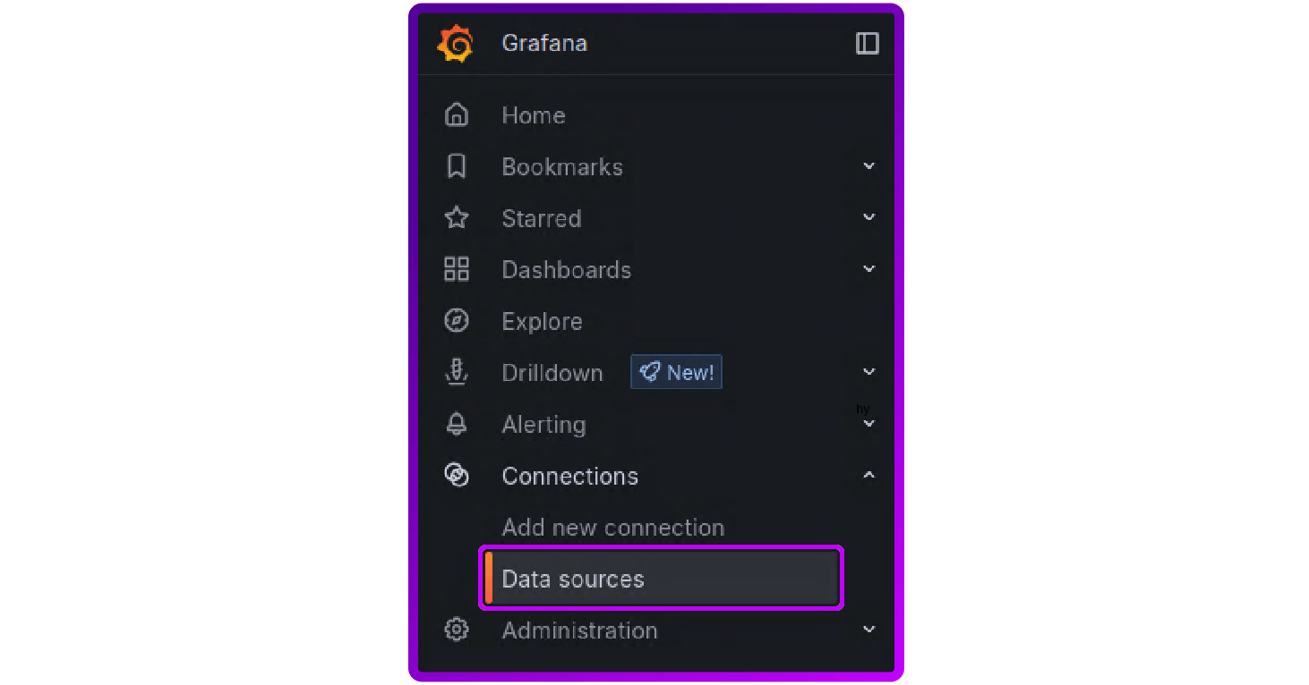Click the Starred star icon

pos(457,217)
